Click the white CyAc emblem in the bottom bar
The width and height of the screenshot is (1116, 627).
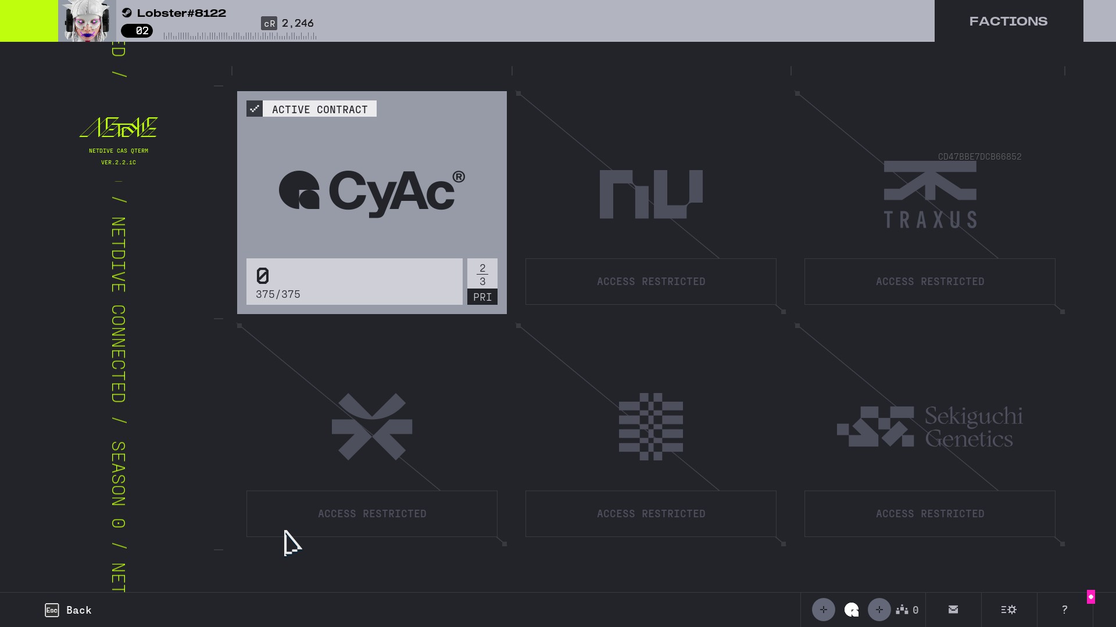click(x=852, y=610)
